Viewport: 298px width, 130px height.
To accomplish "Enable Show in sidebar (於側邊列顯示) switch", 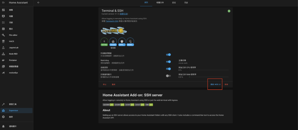I will (x=168, y=76).
